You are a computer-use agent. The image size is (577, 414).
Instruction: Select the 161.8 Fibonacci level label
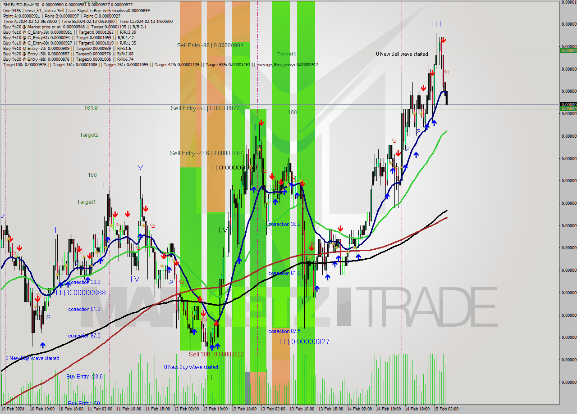tap(91, 108)
